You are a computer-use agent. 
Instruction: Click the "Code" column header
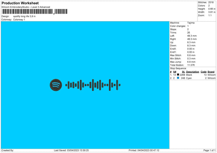pos(204,72)
